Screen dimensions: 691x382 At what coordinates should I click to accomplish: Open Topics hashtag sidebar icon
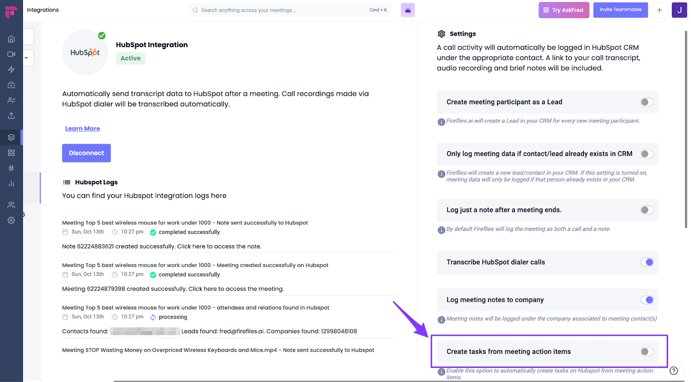(11, 168)
